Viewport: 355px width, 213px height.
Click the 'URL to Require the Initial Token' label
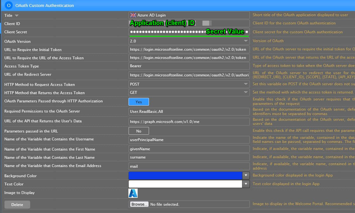coord(33,50)
